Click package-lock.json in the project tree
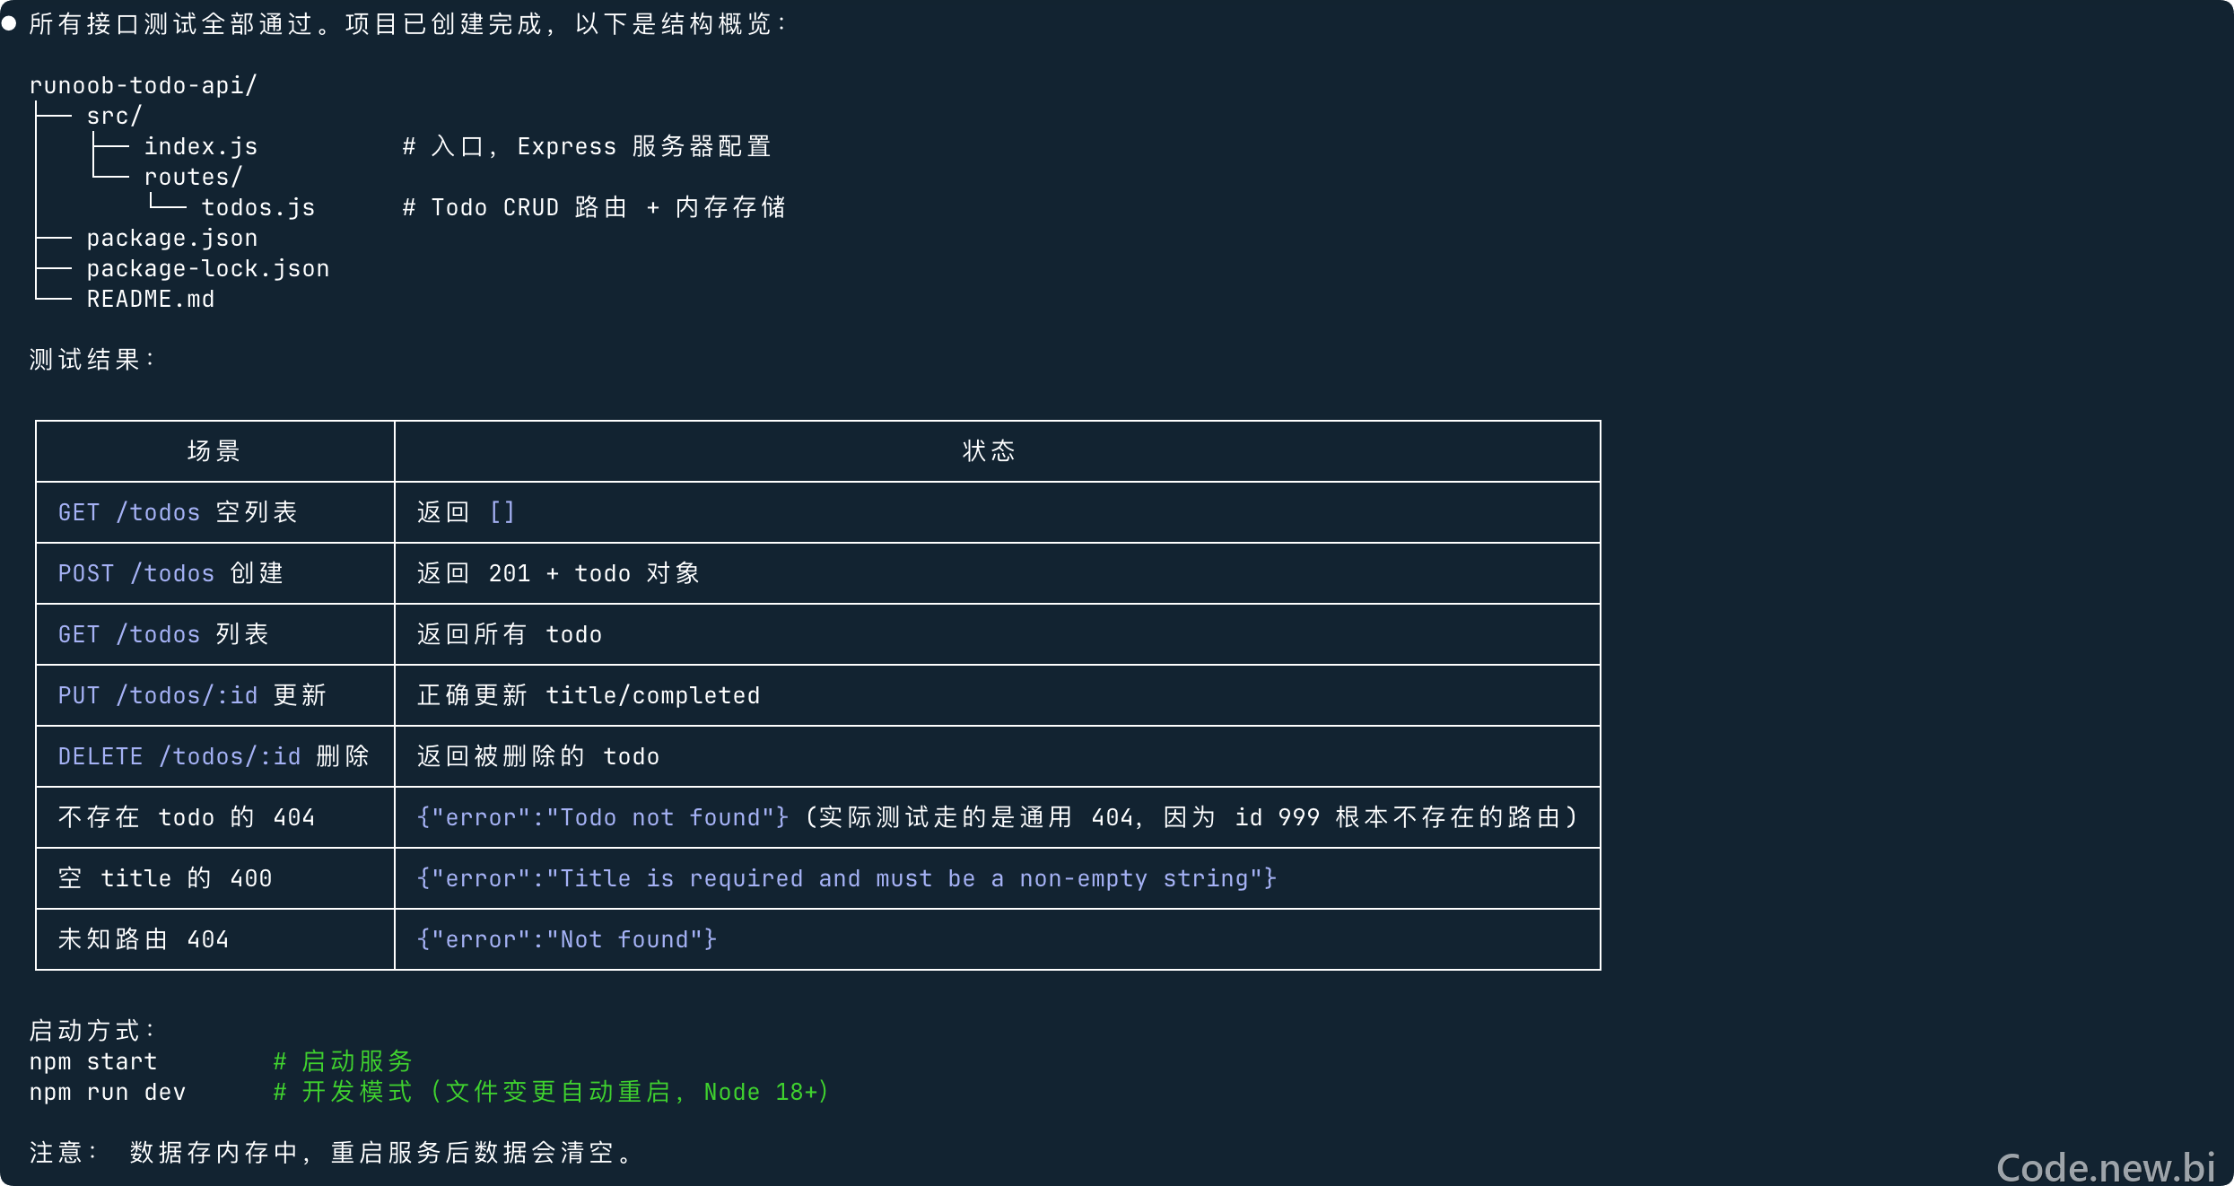 pyautogui.click(x=208, y=268)
